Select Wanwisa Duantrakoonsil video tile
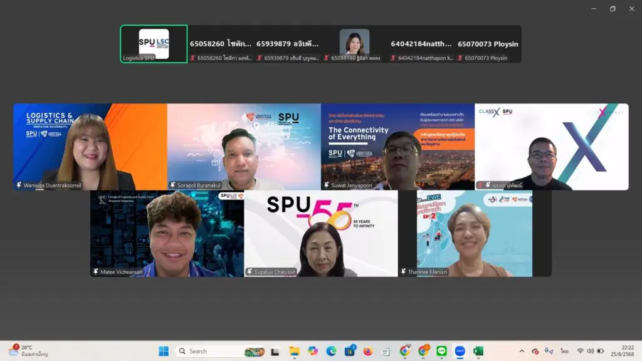 [90, 147]
